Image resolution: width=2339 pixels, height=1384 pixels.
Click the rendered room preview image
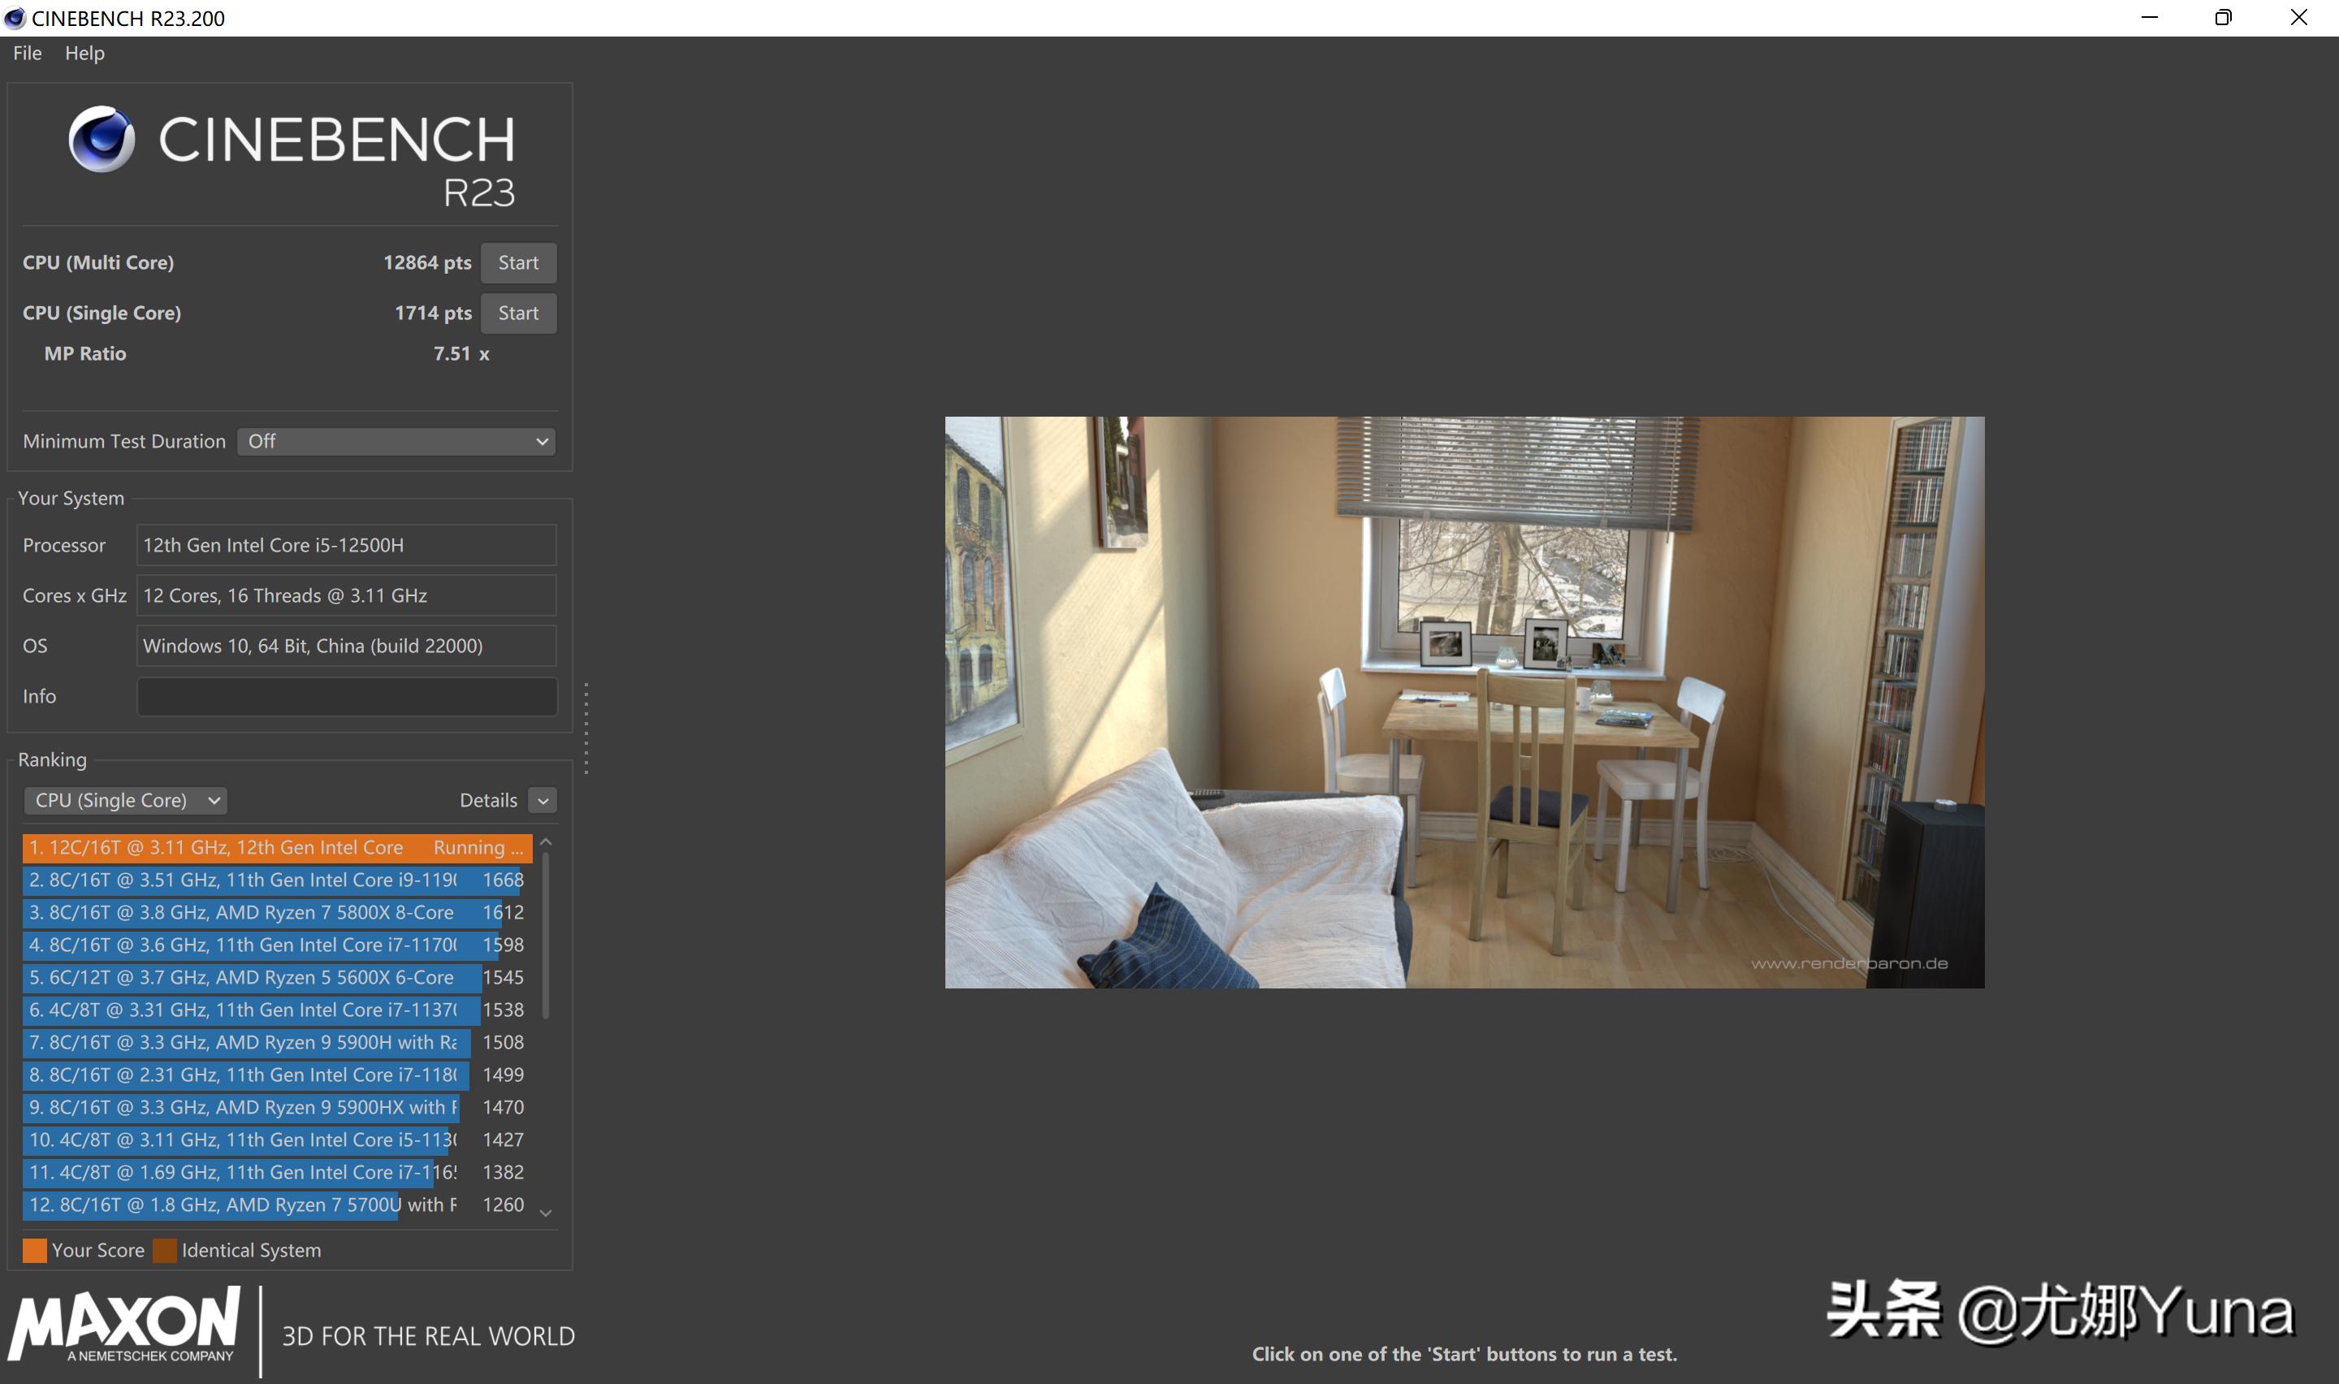pyautogui.click(x=1463, y=703)
